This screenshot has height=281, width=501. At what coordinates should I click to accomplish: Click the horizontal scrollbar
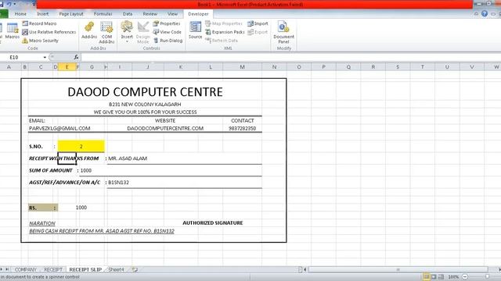398,269
